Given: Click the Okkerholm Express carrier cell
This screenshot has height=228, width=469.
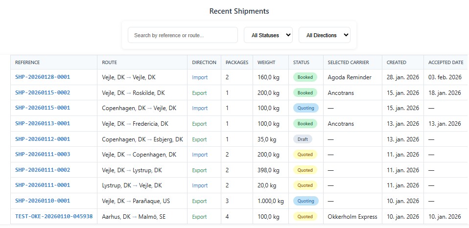Looking at the screenshot, I should click(x=352, y=216).
